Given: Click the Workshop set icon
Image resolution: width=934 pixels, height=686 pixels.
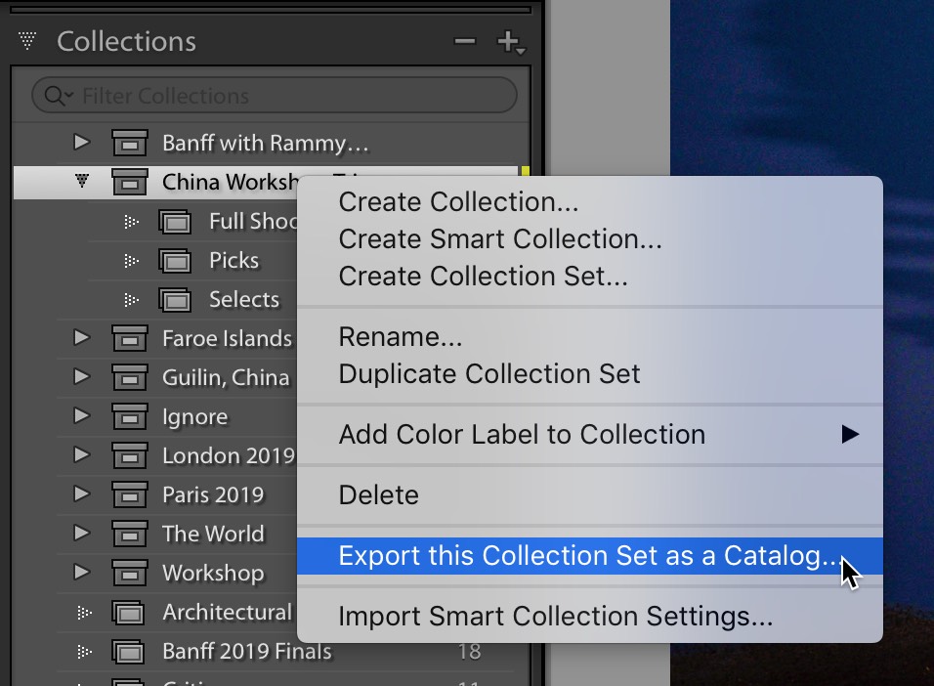Looking at the screenshot, I should [x=130, y=573].
